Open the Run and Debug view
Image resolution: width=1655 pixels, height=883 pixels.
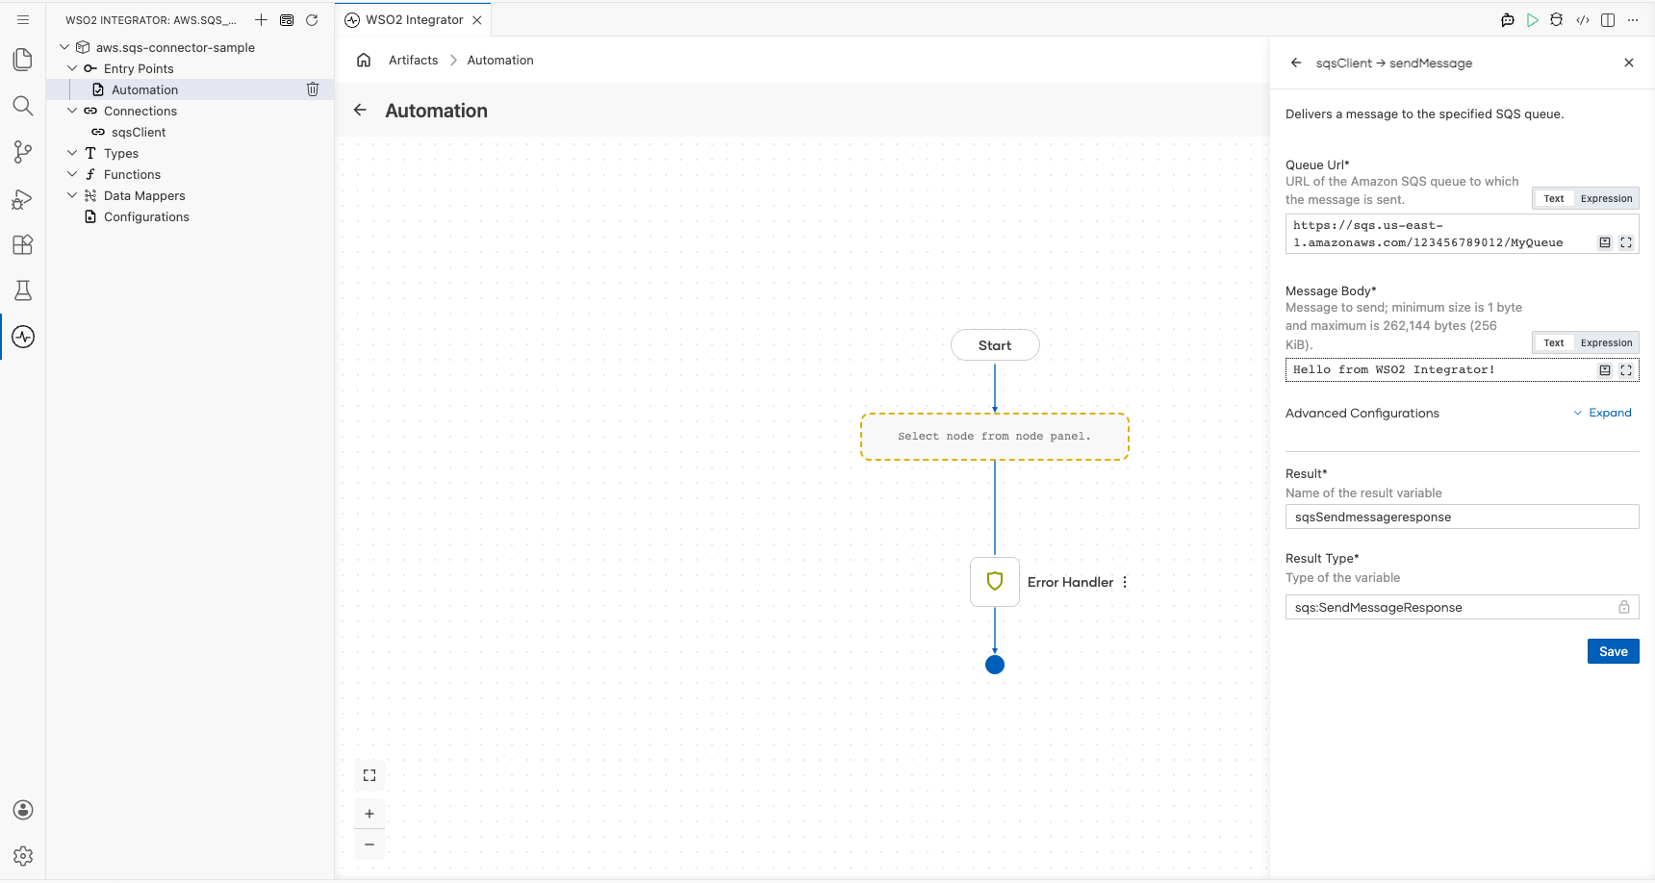coord(23,198)
